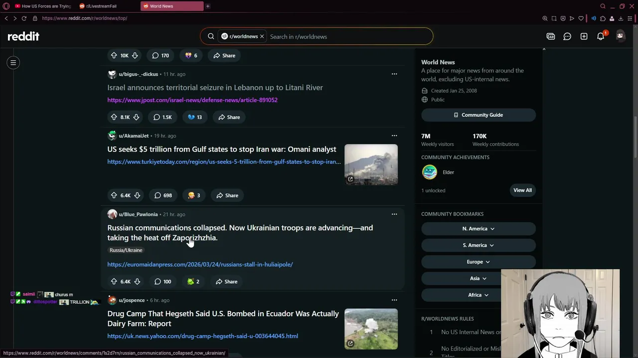638x358 pixels.
Task: Click the blue sound waves toolbar icon
Action: 594,18
